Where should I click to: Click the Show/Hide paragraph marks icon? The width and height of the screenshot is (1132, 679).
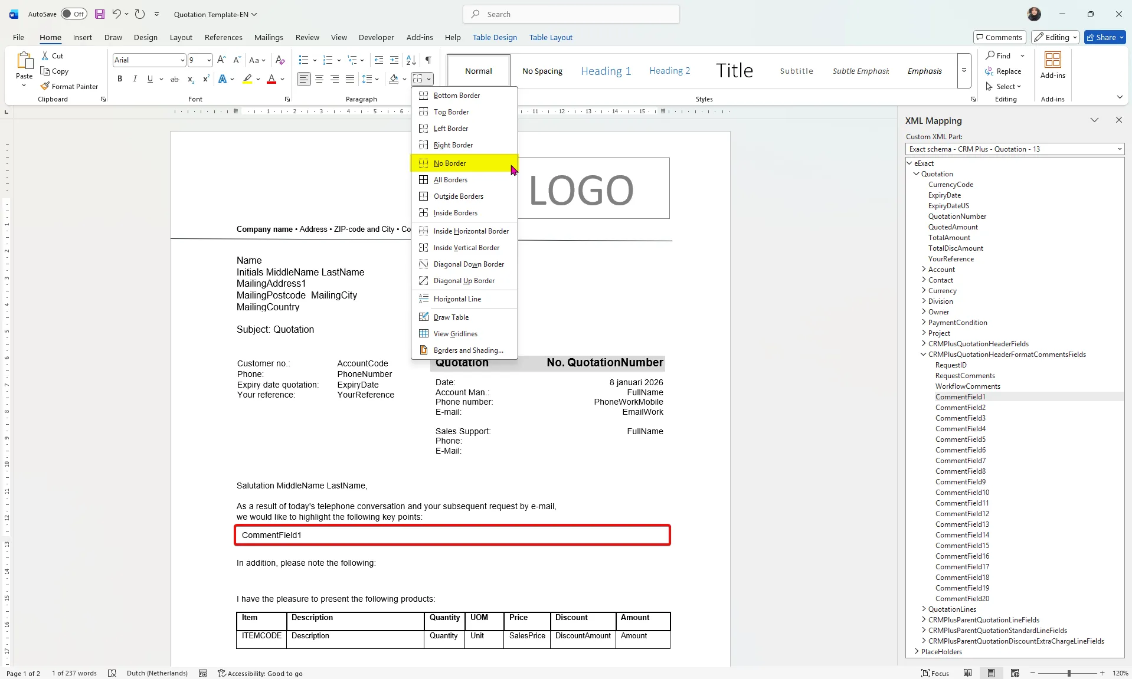pyautogui.click(x=428, y=60)
